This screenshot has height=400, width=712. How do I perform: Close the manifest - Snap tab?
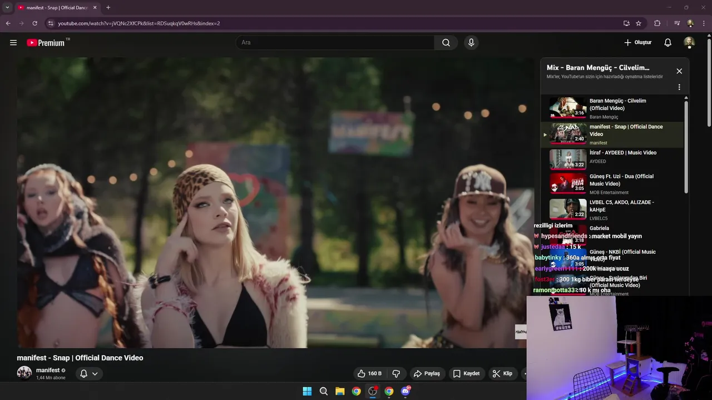pyautogui.click(x=95, y=8)
